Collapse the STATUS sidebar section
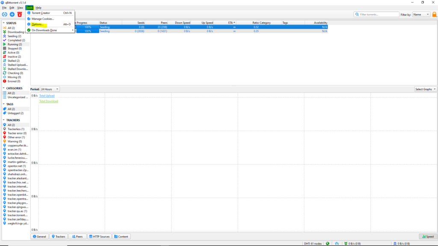 [3, 23]
